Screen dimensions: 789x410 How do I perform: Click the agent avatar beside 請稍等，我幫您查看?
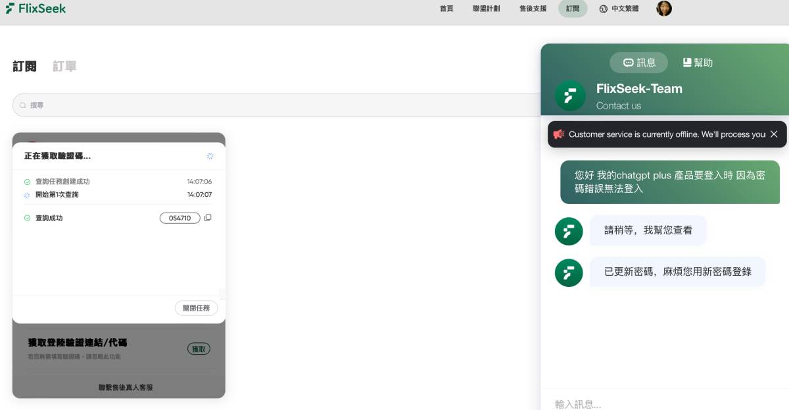(x=569, y=232)
